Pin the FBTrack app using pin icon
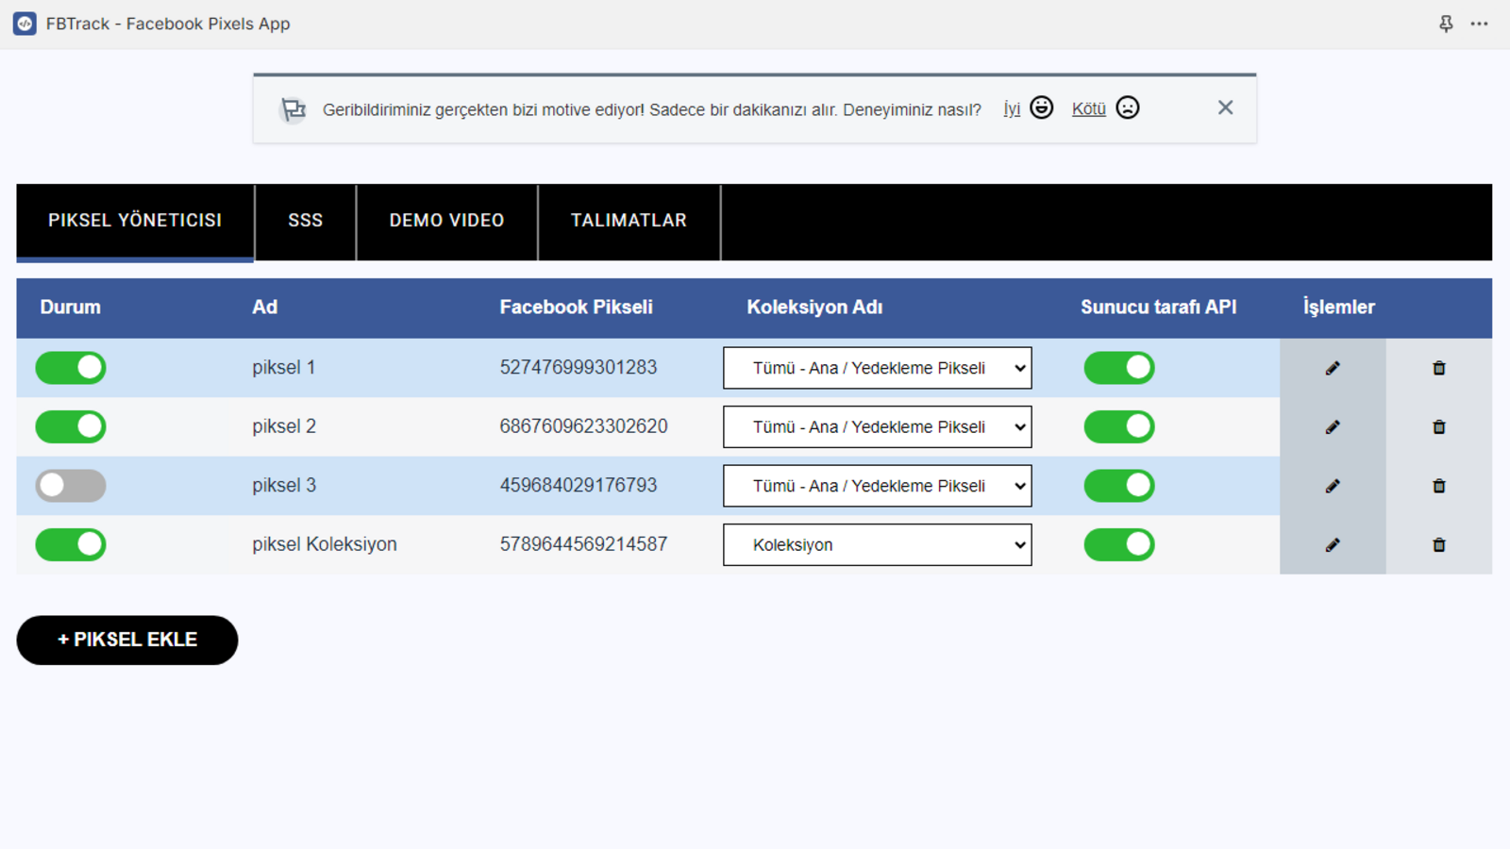The width and height of the screenshot is (1510, 849). tap(1446, 24)
